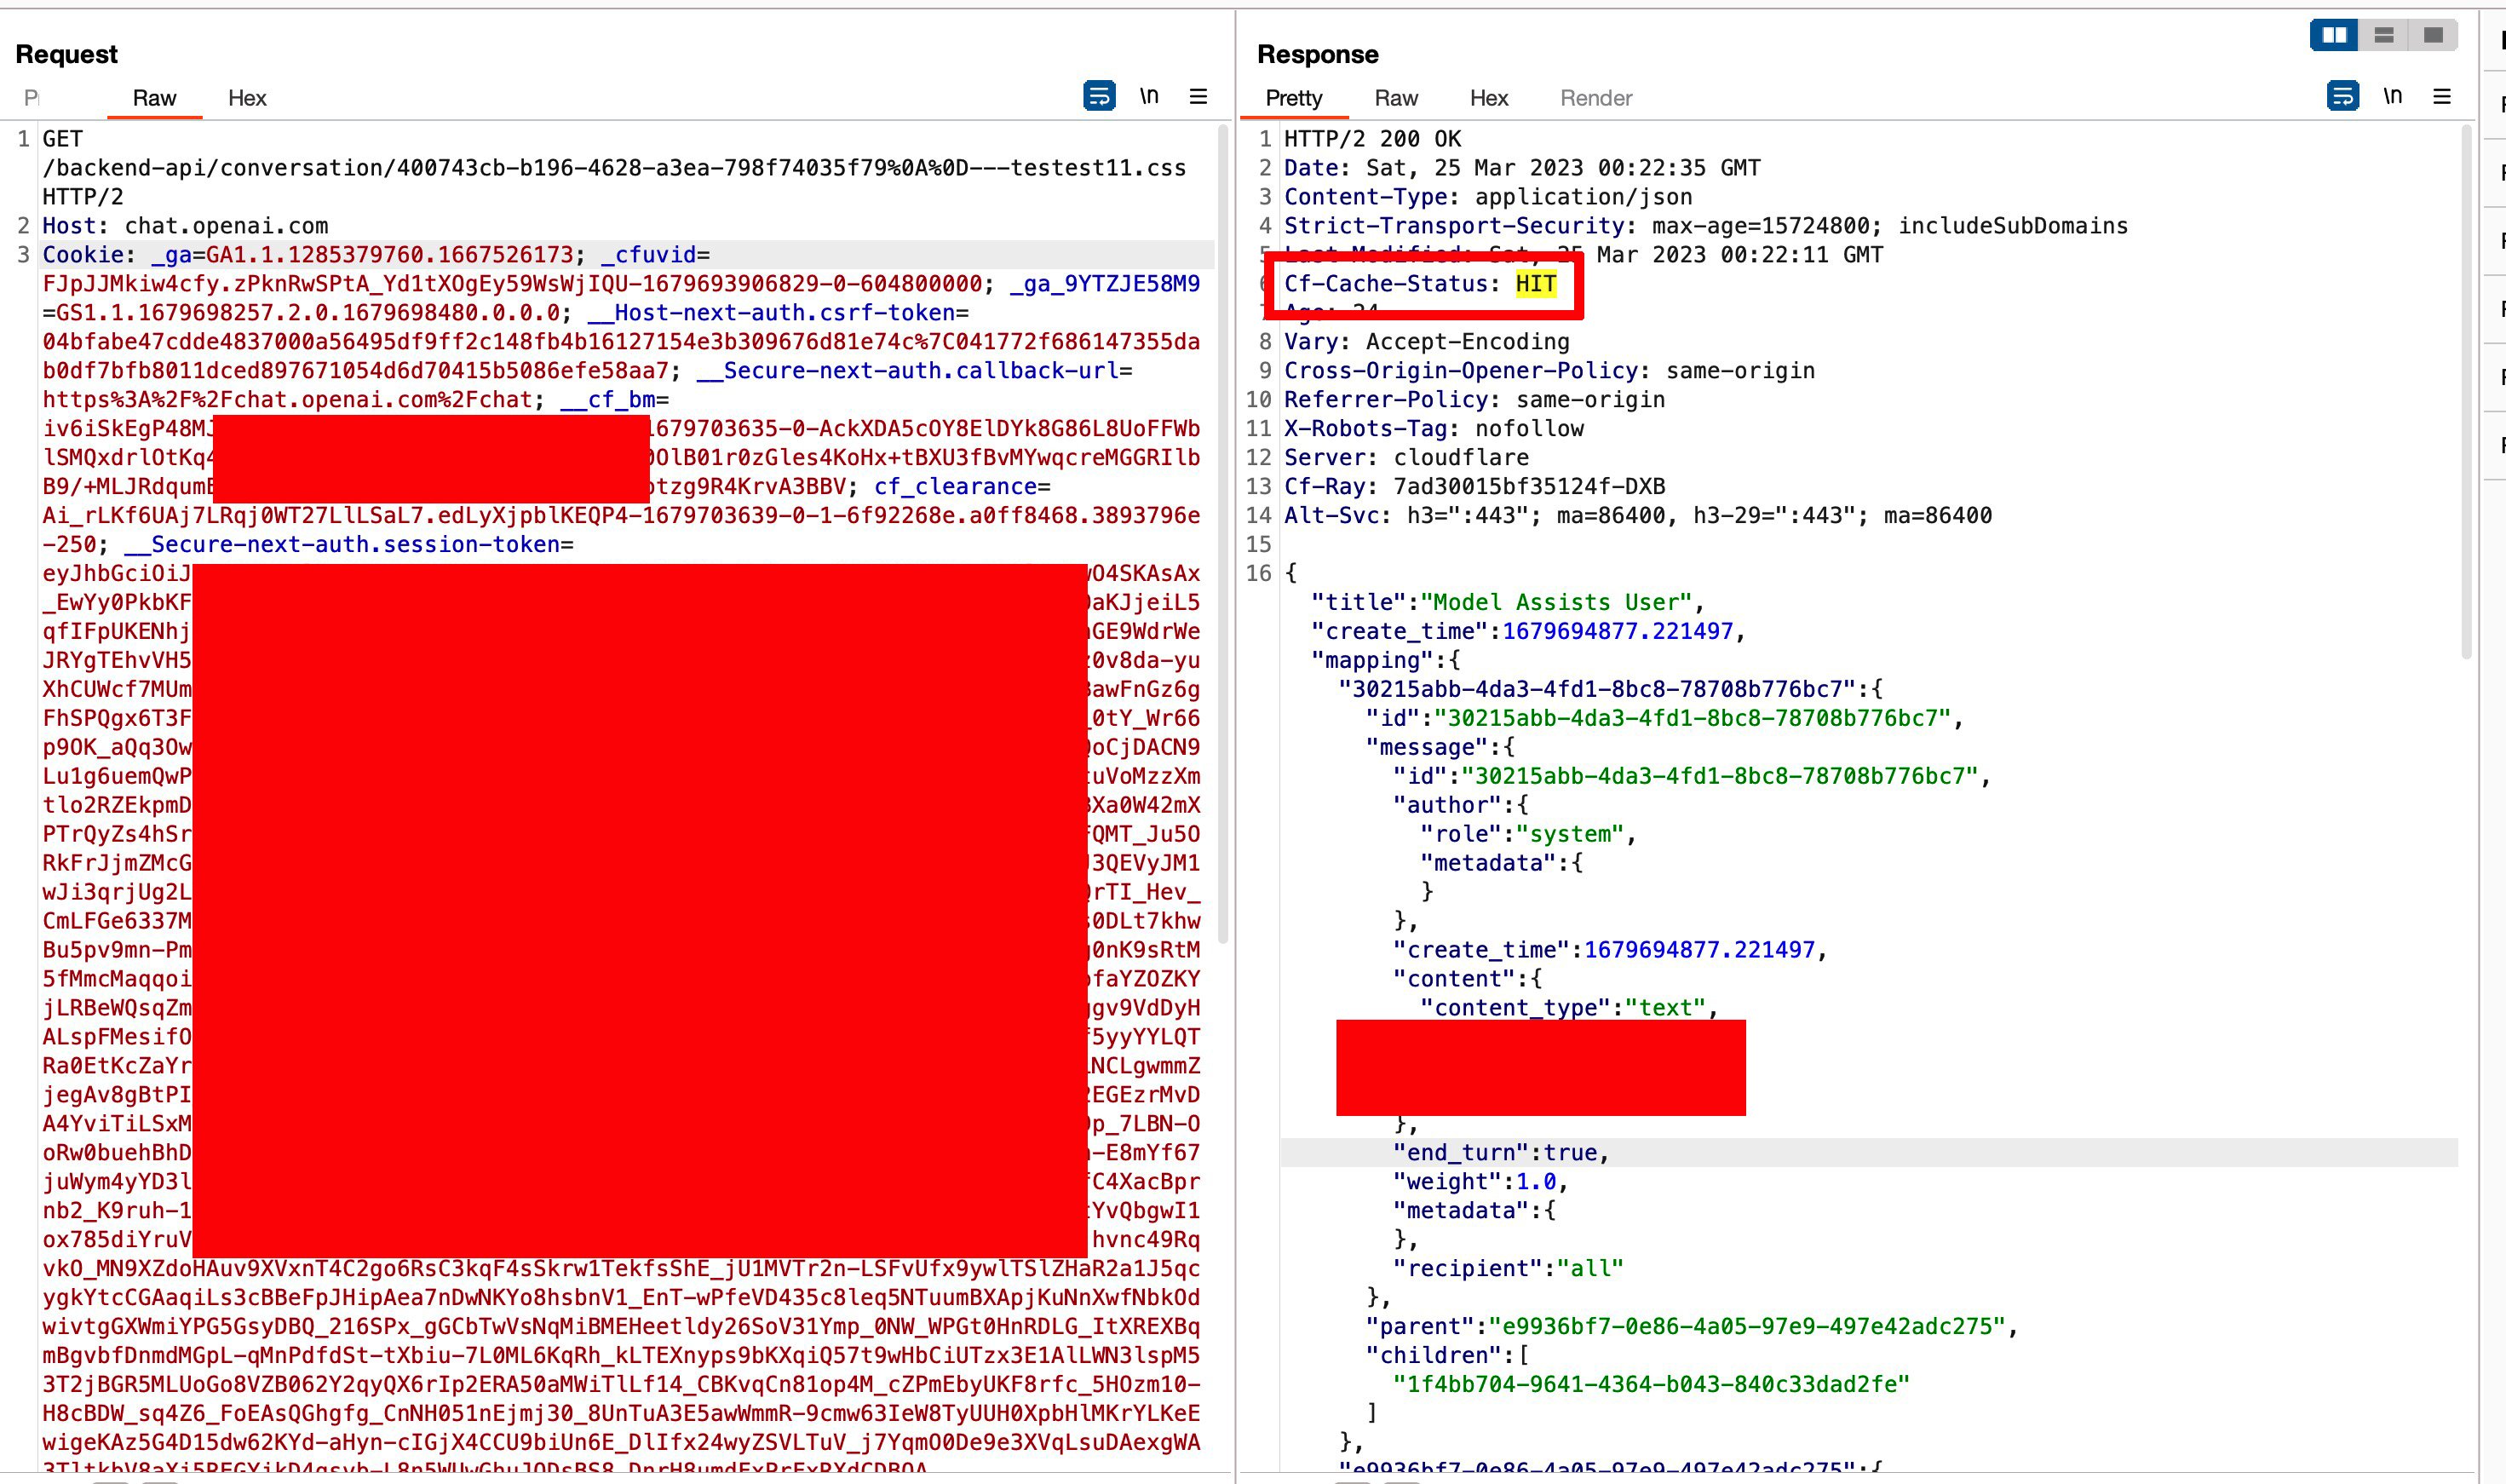Click the "mapping":{ JSON line
The image size is (2506, 1484).
pos(1385,660)
